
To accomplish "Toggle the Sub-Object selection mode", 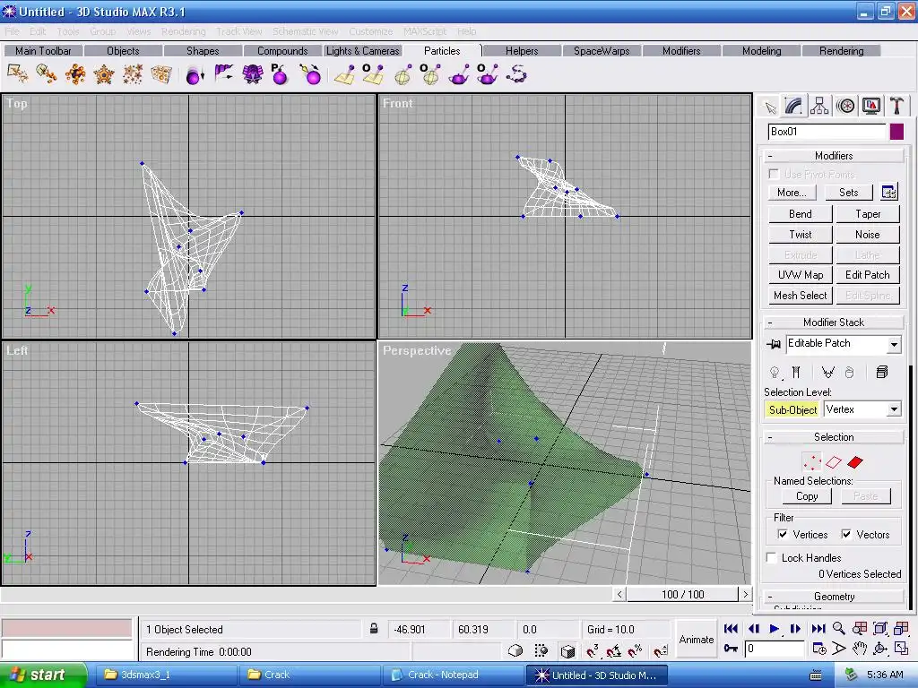I will pyautogui.click(x=792, y=409).
